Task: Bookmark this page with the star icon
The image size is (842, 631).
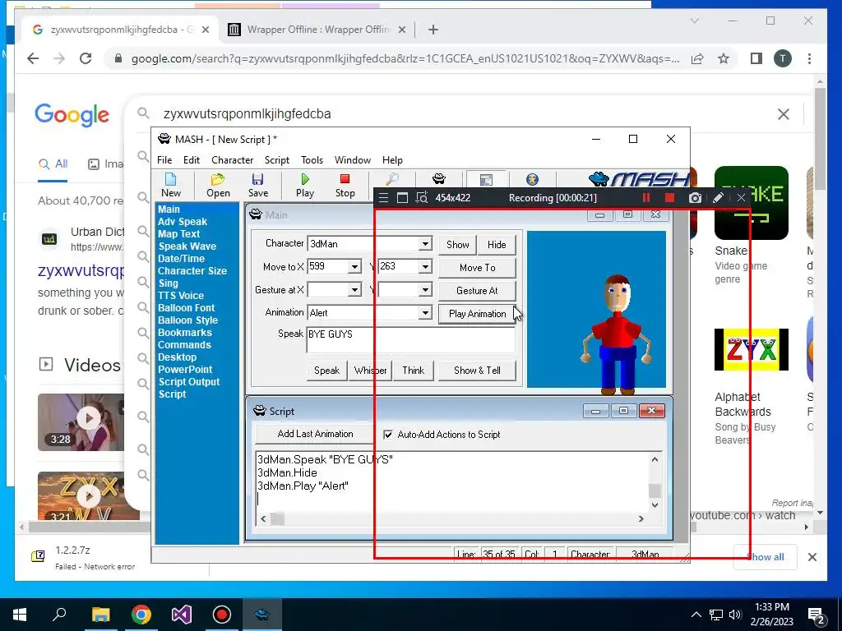Action: (x=724, y=58)
